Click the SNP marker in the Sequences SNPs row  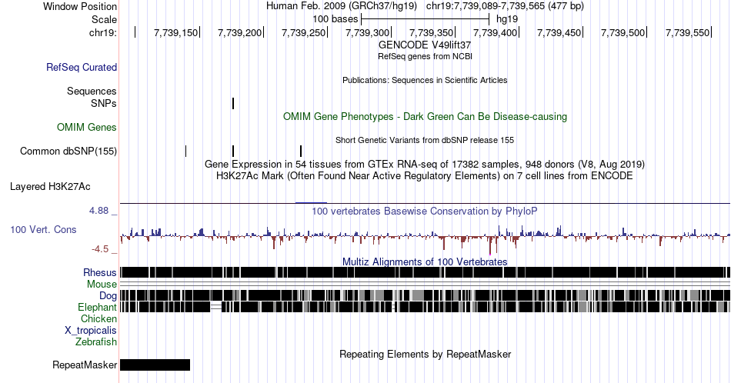233,103
